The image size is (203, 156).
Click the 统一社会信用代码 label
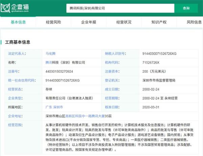coord(22,80)
